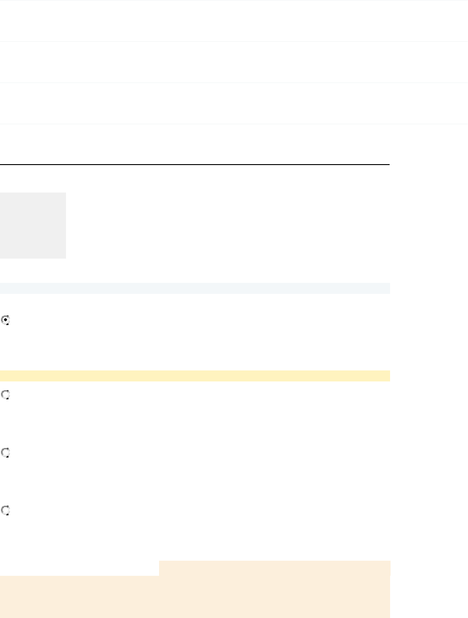Click inside the wide peach bottom panel
This screenshot has width=468, height=618.
[195, 597]
